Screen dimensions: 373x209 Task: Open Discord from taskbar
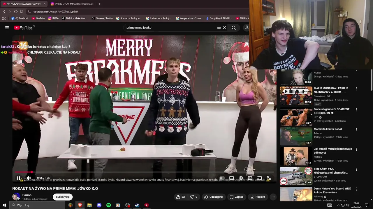pyautogui.click(x=99, y=205)
